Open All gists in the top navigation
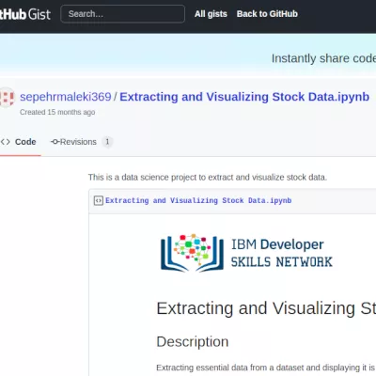The width and height of the screenshot is (376, 376). coord(211,14)
